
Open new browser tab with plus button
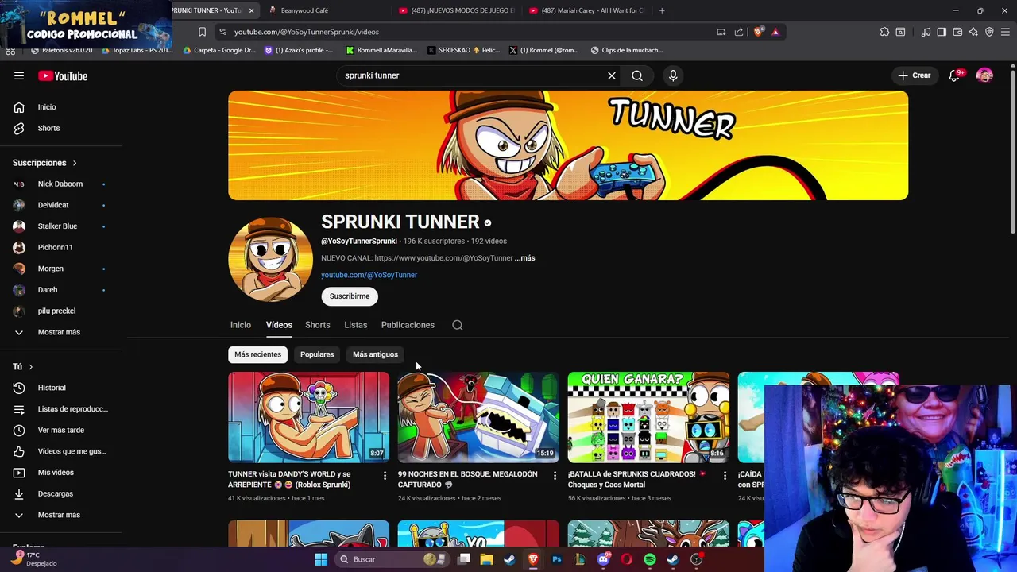pyautogui.click(x=662, y=10)
